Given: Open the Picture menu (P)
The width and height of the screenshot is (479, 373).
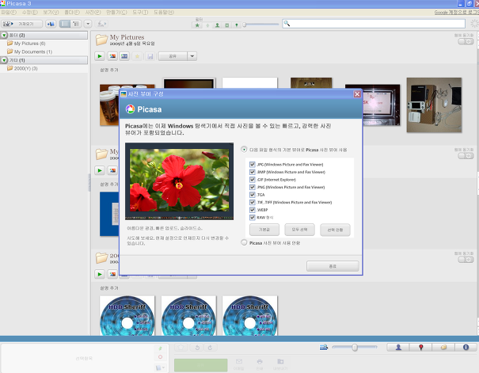Looking at the screenshot, I should click(93, 12).
